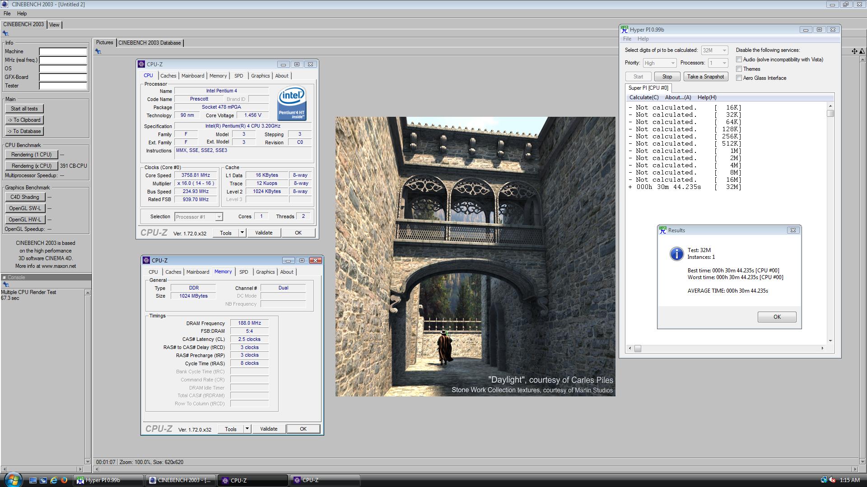Image resolution: width=867 pixels, height=487 pixels.
Task: Click Start all tests button
Action: (24, 109)
